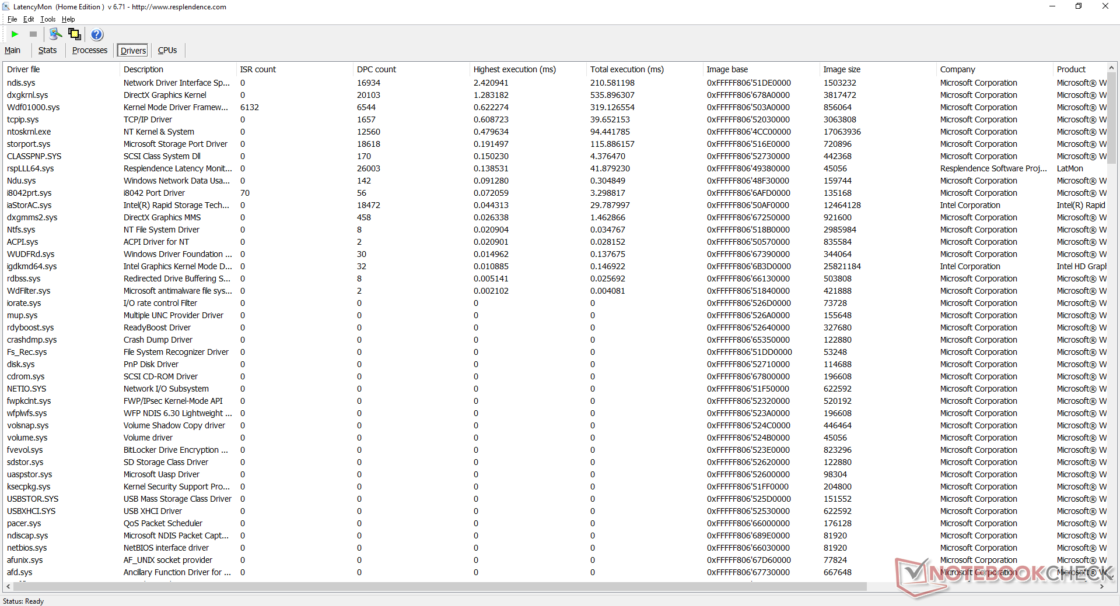Click the 535.896307 total execution value
Viewport: 1120px width, 606px height.
[612, 95]
